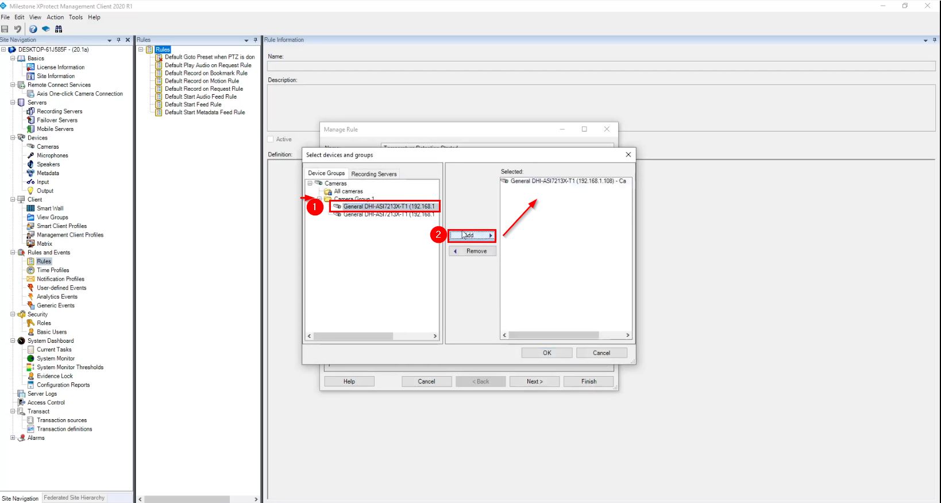Viewport: 941px width, 503px height.
Task: Click the Recording Servers icon in Site Navigation
Action: (31, 111)
